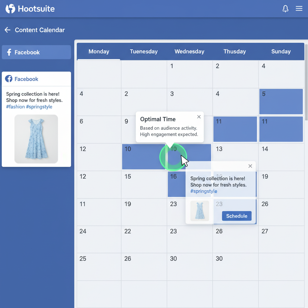
Task: Click the Hootsuite owl logo
Action: pos(10,9)
